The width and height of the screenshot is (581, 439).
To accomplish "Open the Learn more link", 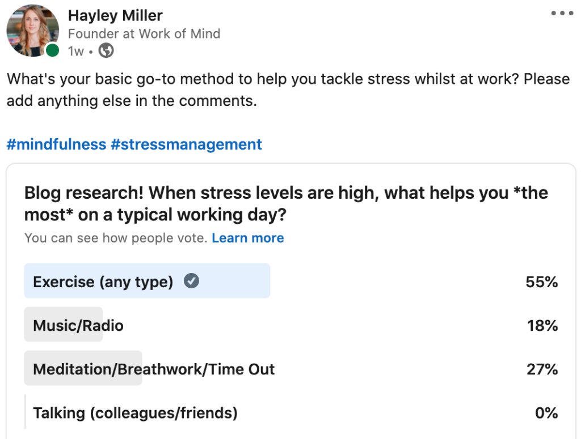I will [x=248, y=238].
